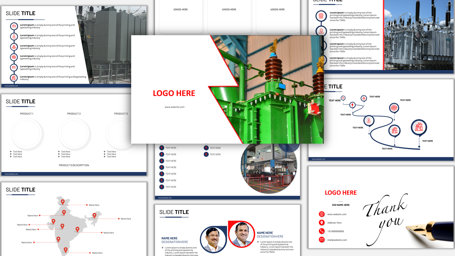Click the PRODUCTS DESCRIPTION text
455x256 pixels.
74,165
